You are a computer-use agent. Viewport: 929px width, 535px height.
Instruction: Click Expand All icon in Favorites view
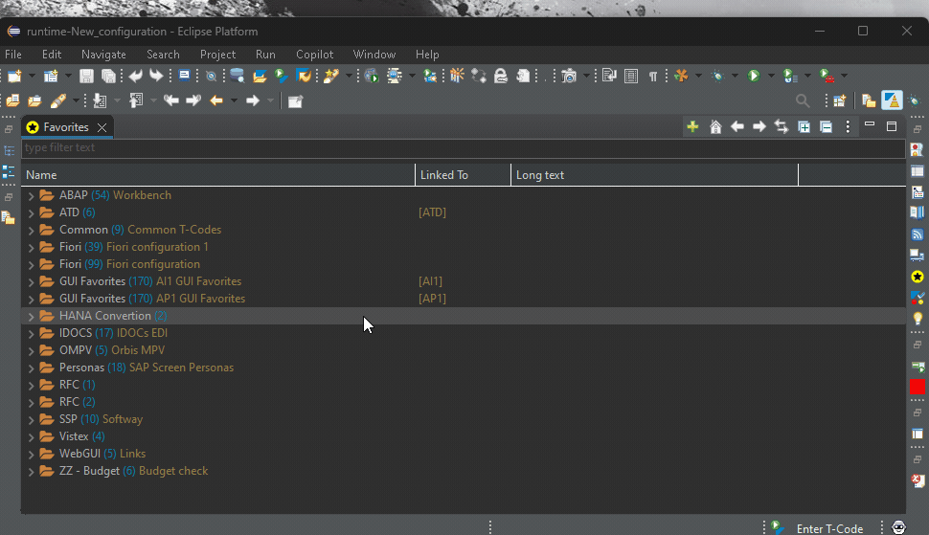coord(804,126)
